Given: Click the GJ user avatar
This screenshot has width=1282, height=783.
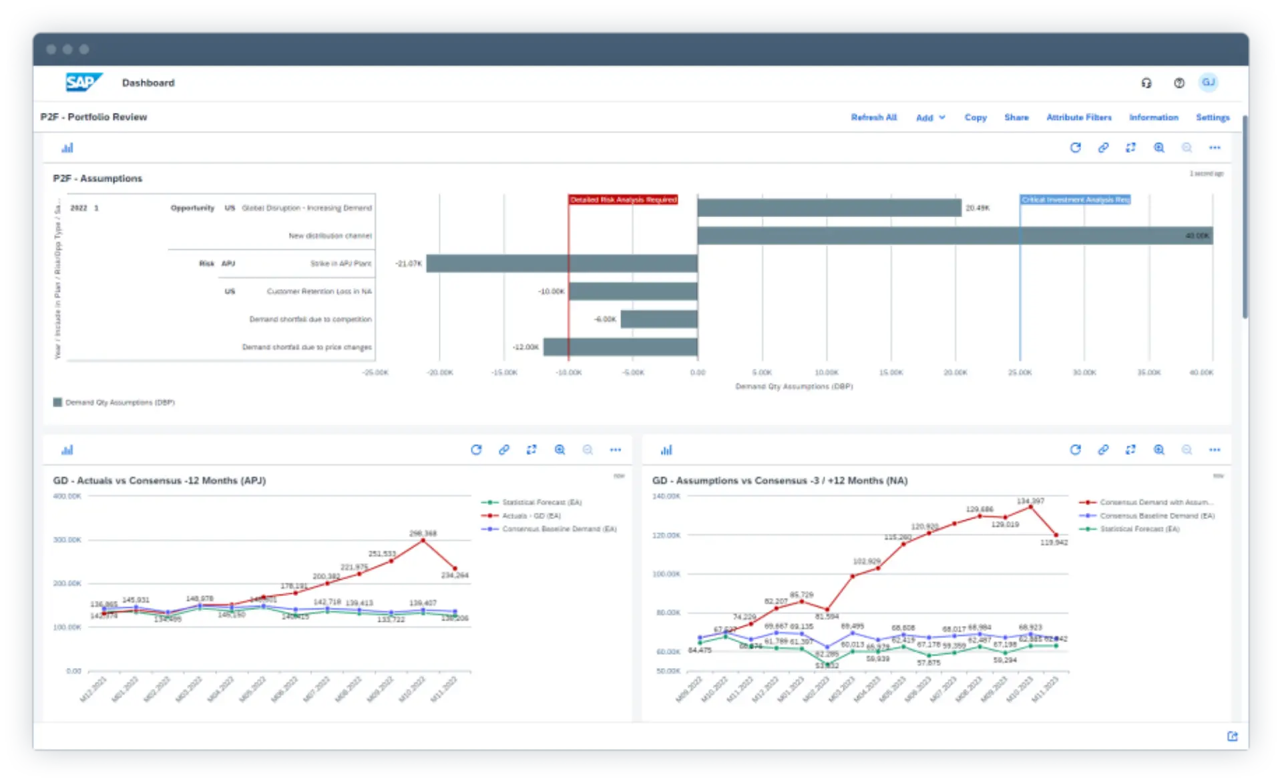Looking at the screenshot, I should pyautogui.click(x=1209, y=82).
